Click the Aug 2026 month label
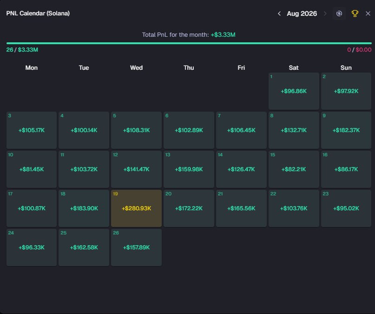375x314 pixels. 302,13
